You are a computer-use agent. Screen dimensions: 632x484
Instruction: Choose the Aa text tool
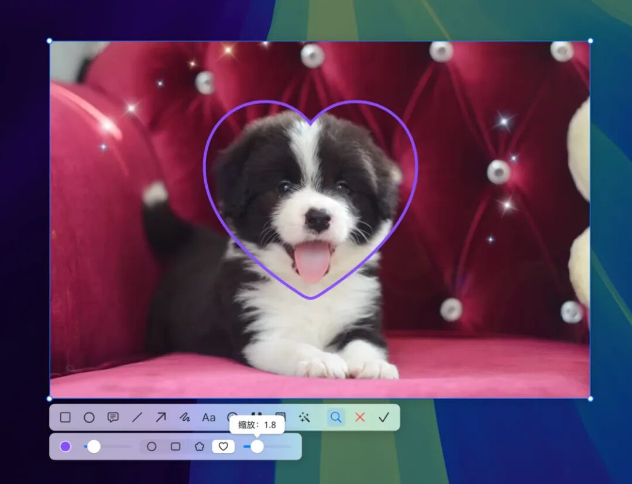pos(209,417)
